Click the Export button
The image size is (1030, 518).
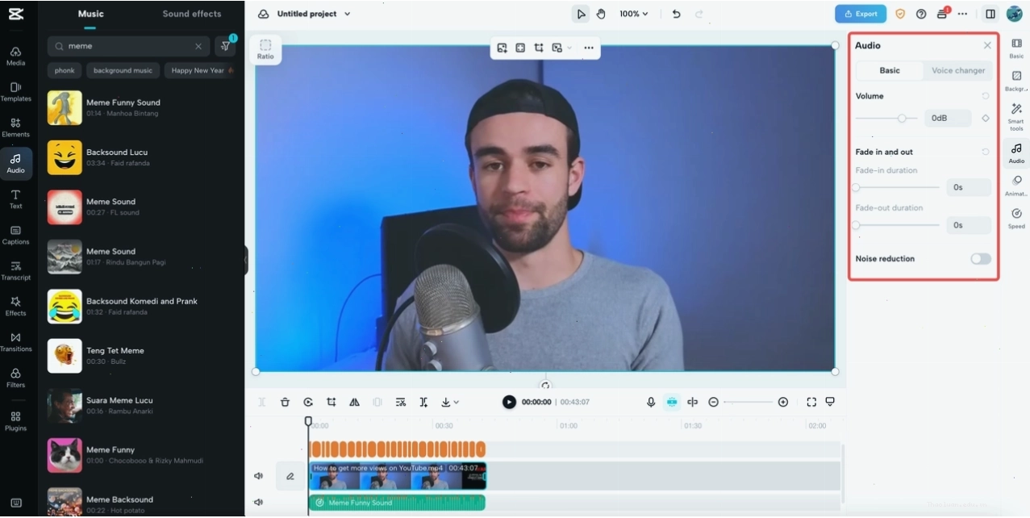(x=861, y=14)
